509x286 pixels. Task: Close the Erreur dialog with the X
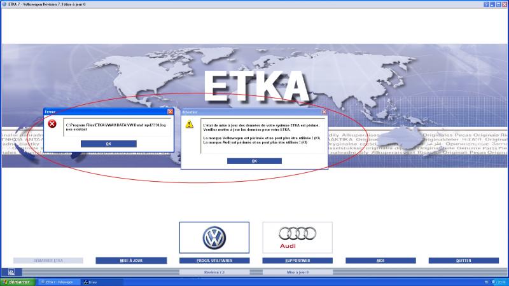click(x=170, y=112)
